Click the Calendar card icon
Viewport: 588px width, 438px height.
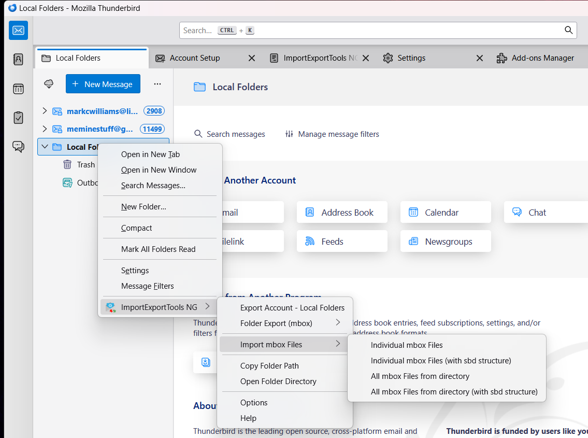click(x=413, y=213)
